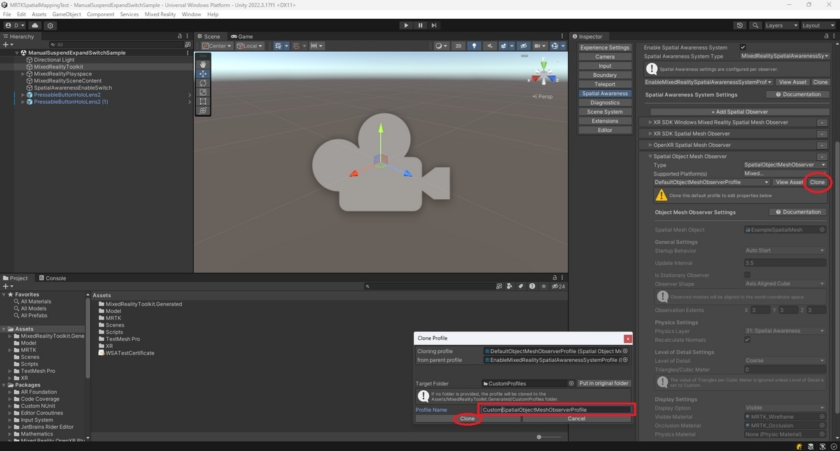Click the + Add Spatial Observer button
840x451 pixels.
(740, 112)
